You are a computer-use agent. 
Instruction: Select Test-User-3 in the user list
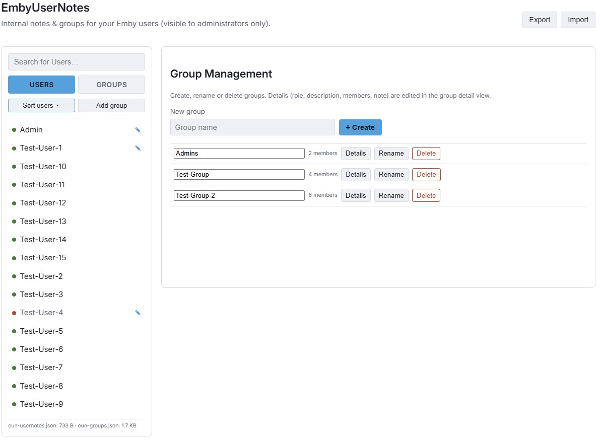[77, 295]
